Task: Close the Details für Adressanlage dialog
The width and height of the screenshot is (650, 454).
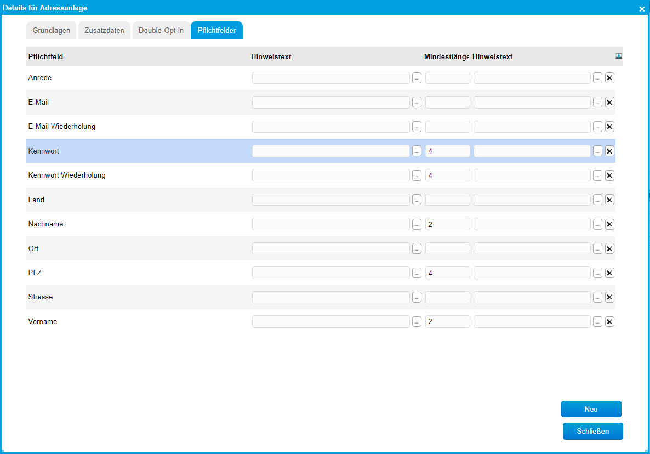Action: 642,9
